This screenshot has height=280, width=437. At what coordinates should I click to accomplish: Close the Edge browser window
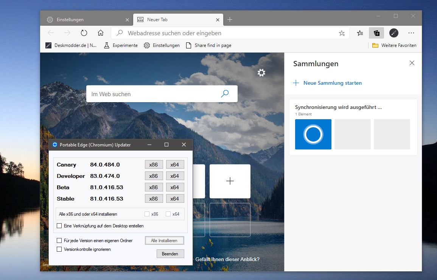pyautogui.click(x=413, y=16)
